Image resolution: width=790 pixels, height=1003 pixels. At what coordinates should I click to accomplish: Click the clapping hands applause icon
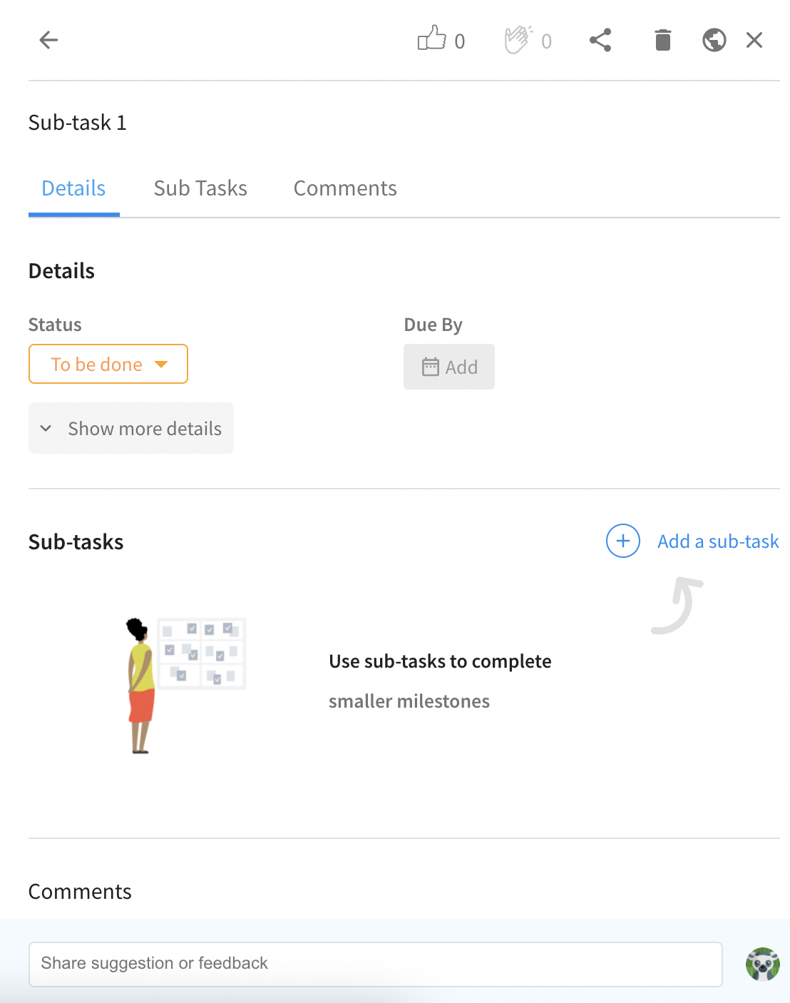coord(518,40)
